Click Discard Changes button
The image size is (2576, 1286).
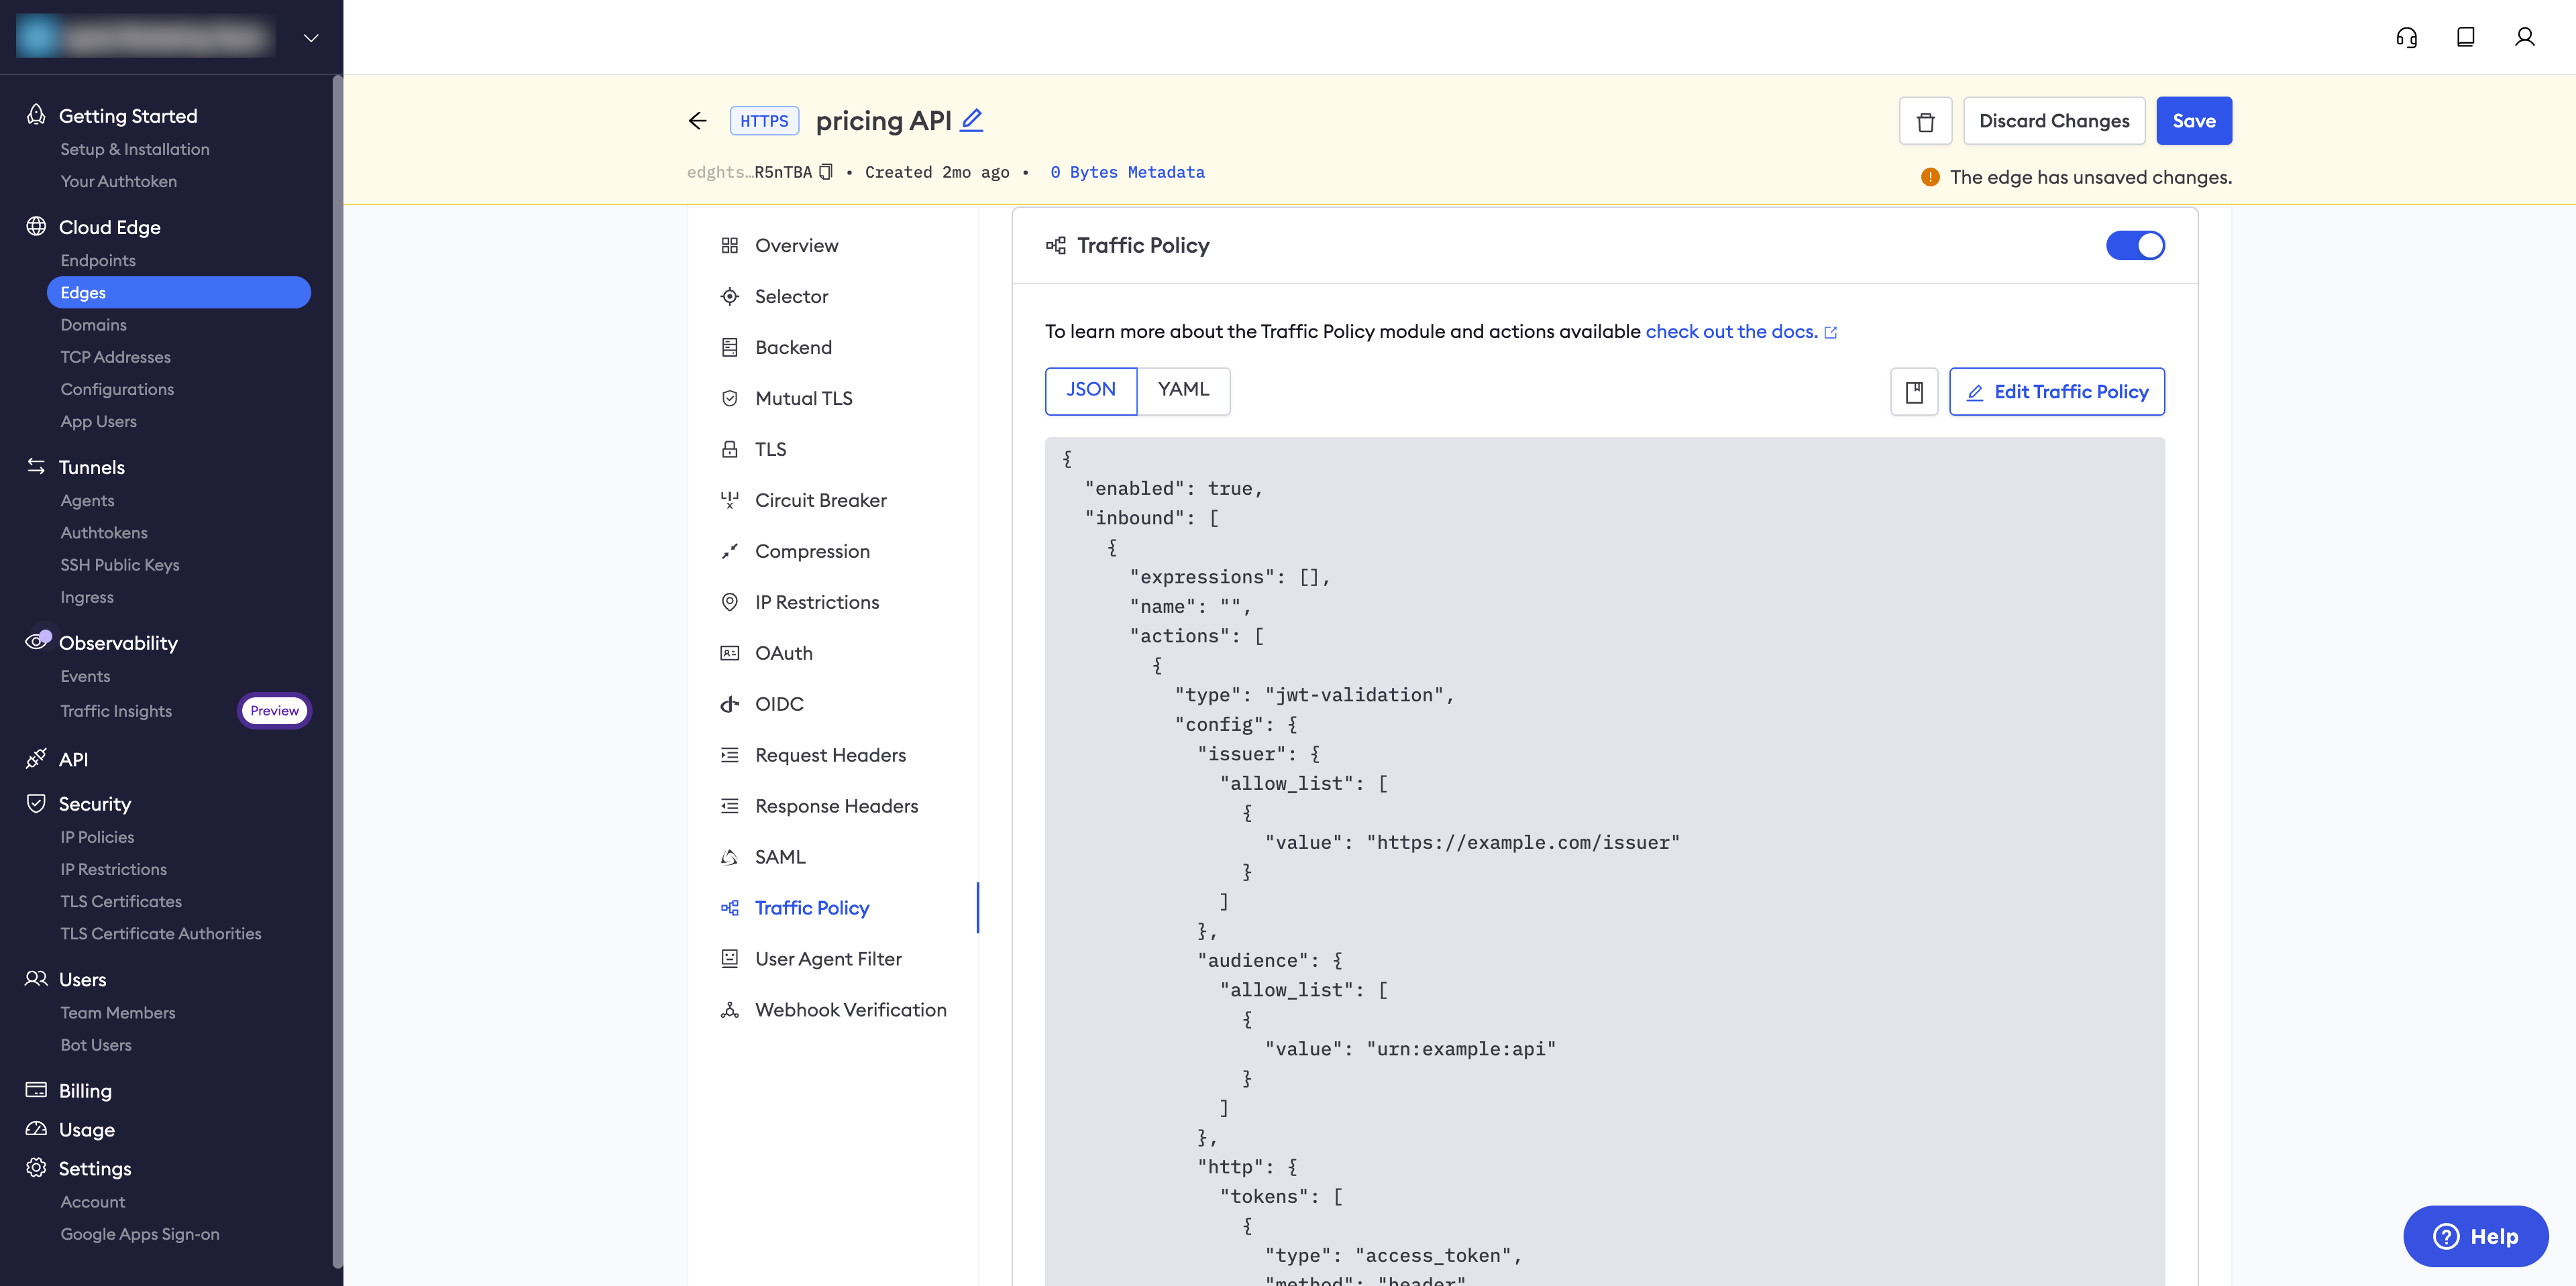click(2054, 121)
